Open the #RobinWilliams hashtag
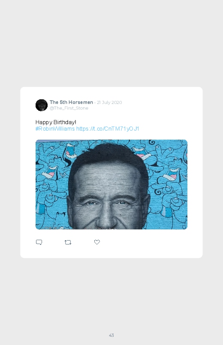Viewport: 223px width, 345px height. pos(55,129)
